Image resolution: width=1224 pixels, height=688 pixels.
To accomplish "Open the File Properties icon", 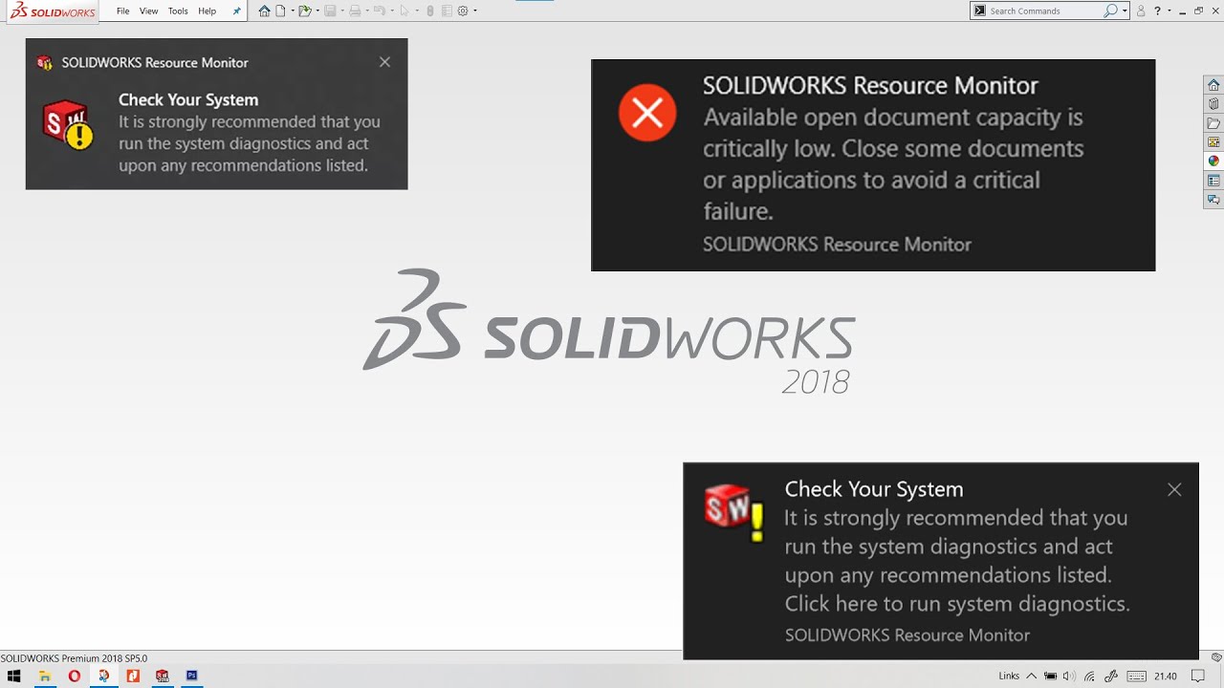I will coord(447,11).
